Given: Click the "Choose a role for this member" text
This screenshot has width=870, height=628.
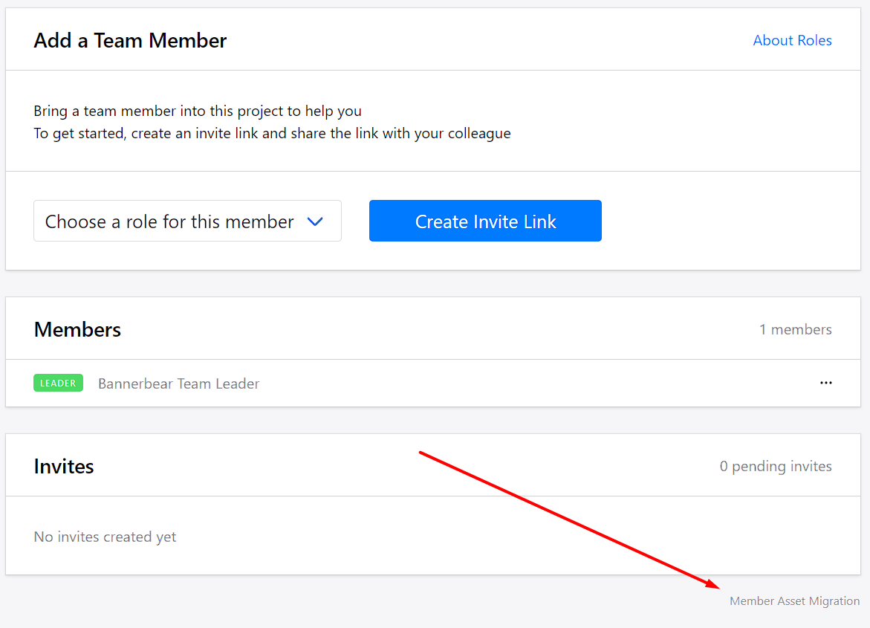Looking at the screenshot, I should [169, 221].
